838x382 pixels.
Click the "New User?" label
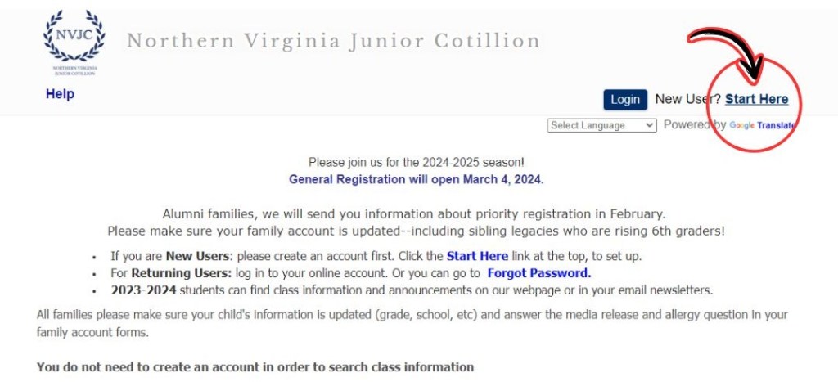click(x=688, y=99)
